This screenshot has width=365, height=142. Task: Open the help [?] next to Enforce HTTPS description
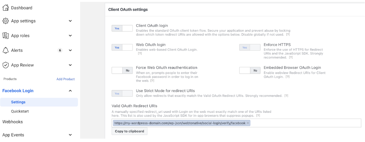(x=291, y=57)
